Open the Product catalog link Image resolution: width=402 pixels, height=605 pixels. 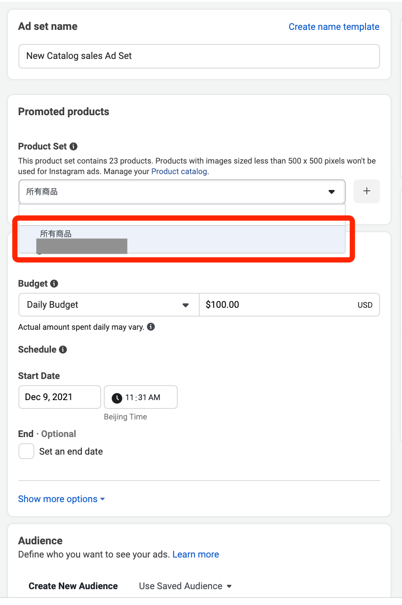pos(179,171)
